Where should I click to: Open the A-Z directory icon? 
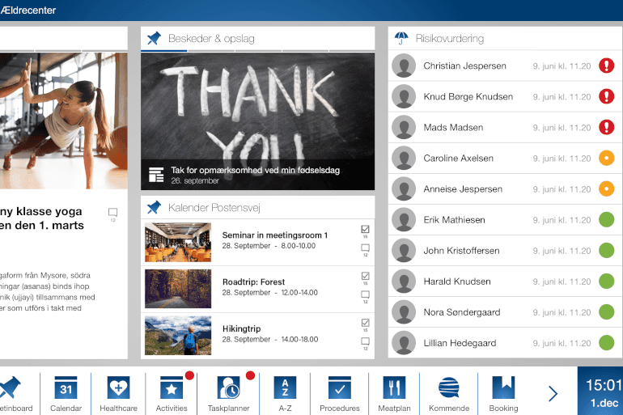point(285,389)
